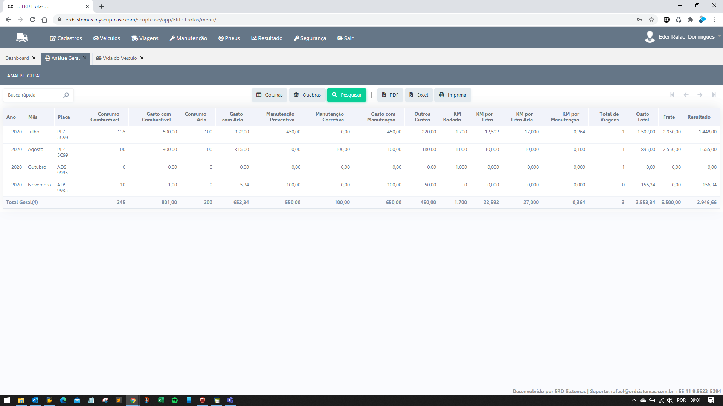Close the Dashboard tab
Viewport: 723px width, 406px height.
[x=34, y=58]
